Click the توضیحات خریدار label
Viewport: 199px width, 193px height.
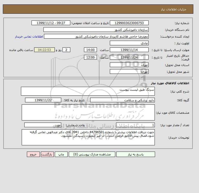click(x=179, y=138)
